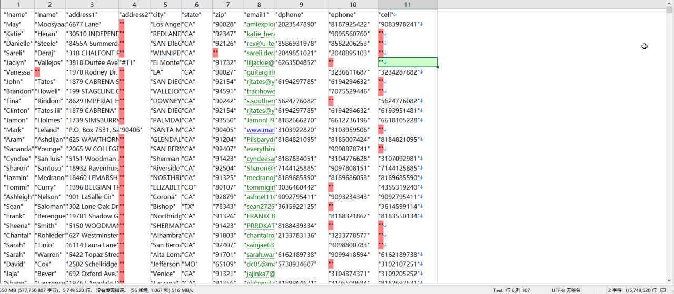Click the last name cell "Tates iii"

coord(50,110)
